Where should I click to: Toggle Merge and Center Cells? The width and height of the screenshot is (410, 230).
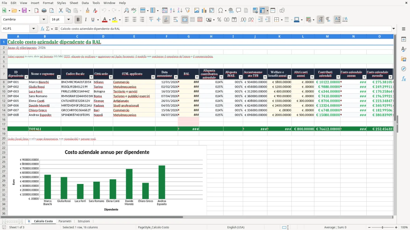pos(185,20)
